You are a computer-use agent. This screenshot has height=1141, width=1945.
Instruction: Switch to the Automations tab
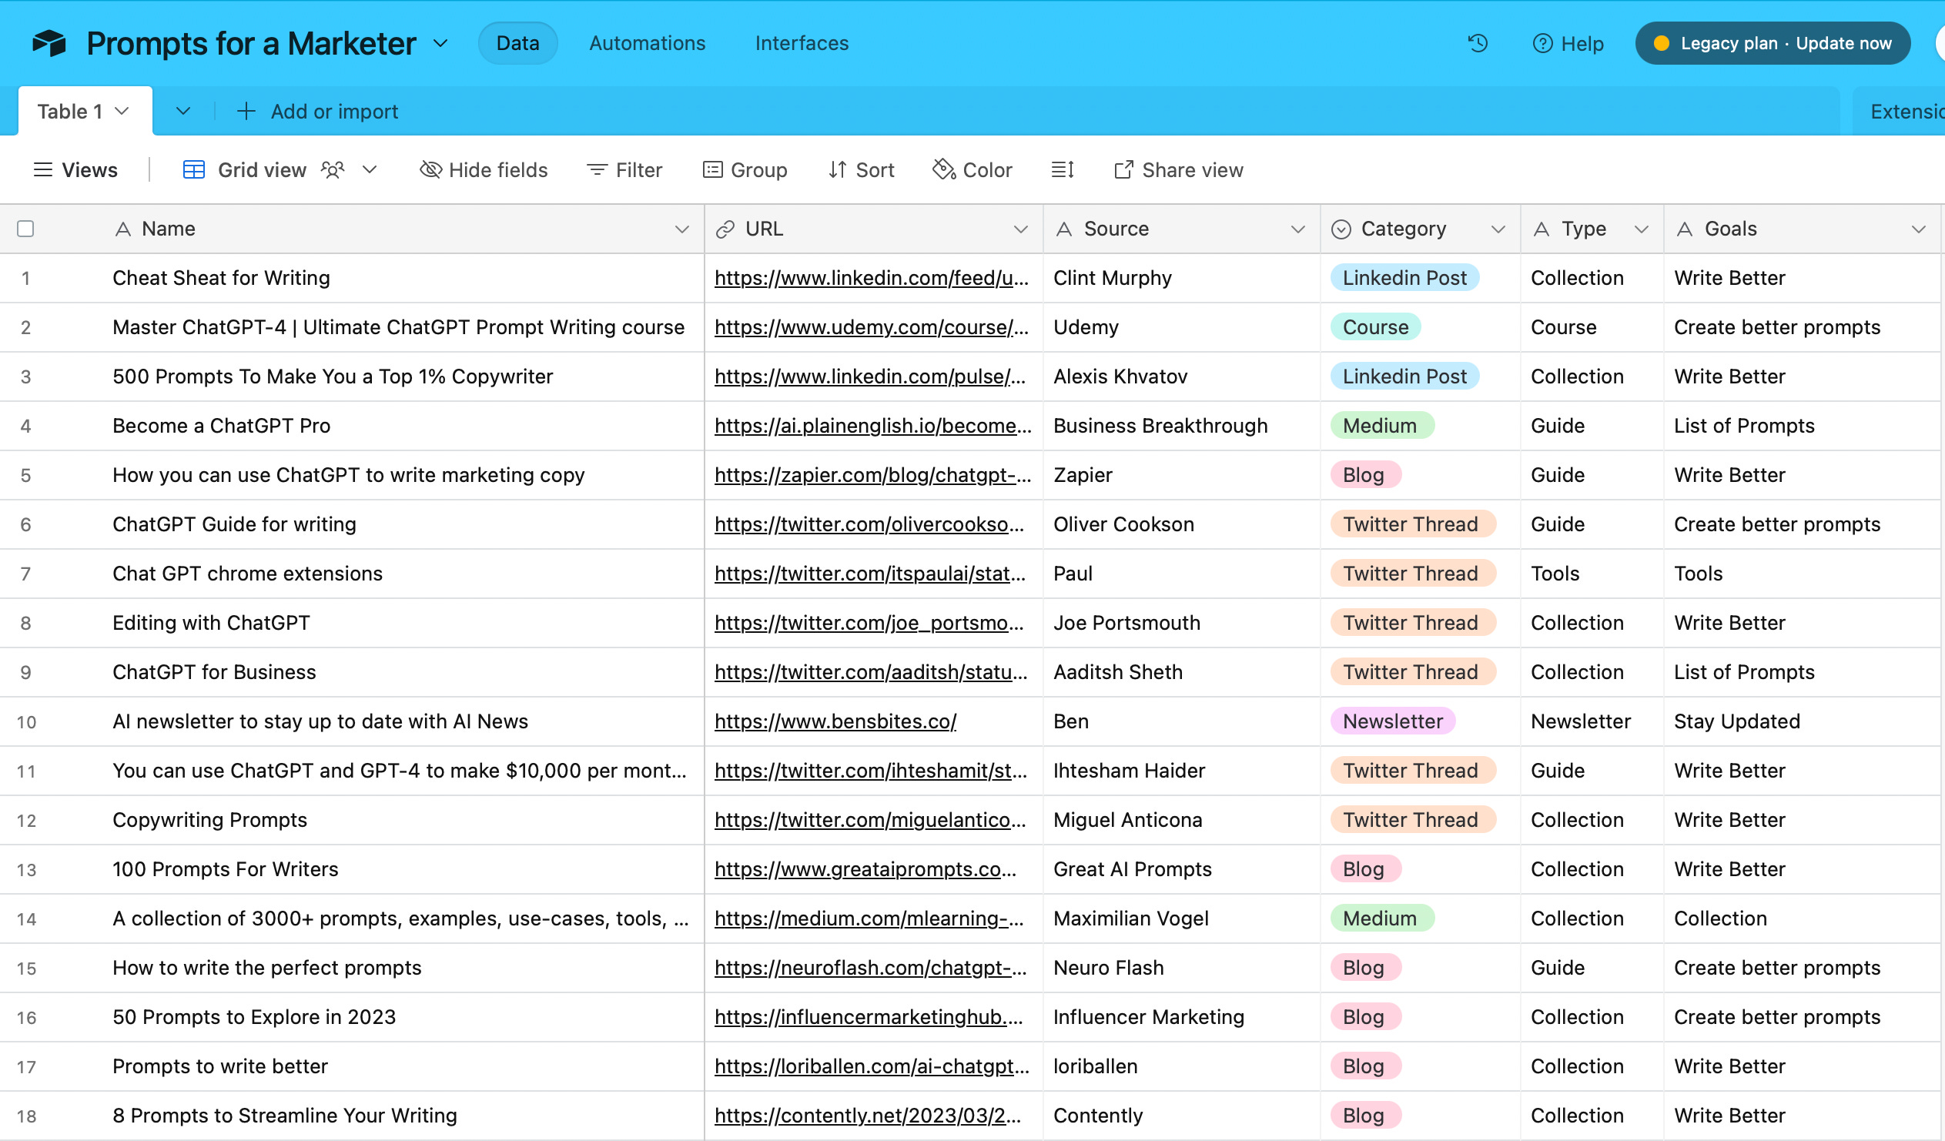tap(647, 43)
